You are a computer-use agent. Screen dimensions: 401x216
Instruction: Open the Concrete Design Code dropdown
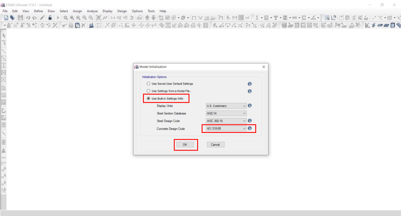click(226, 128)
